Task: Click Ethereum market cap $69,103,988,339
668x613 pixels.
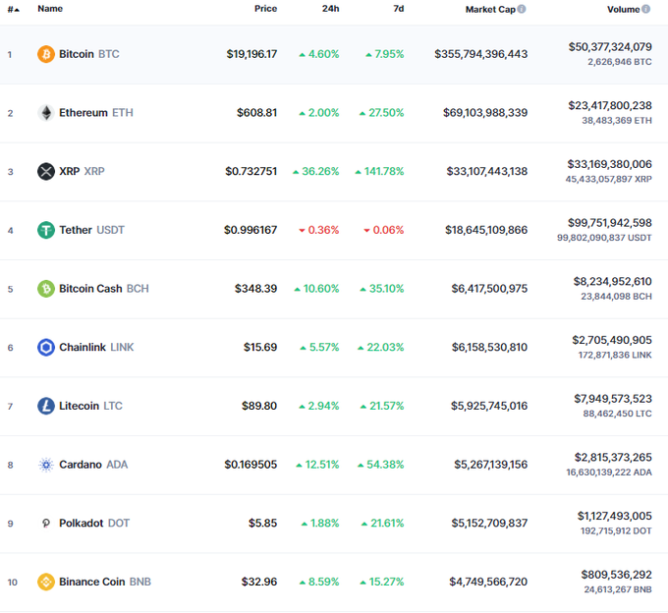Action: pos(485,113)
